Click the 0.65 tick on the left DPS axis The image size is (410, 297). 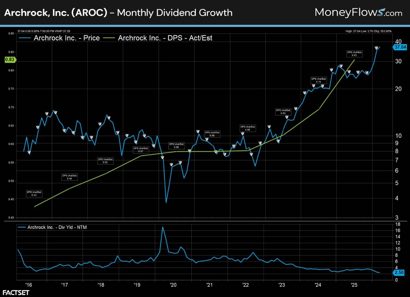(x=11, y=126)
